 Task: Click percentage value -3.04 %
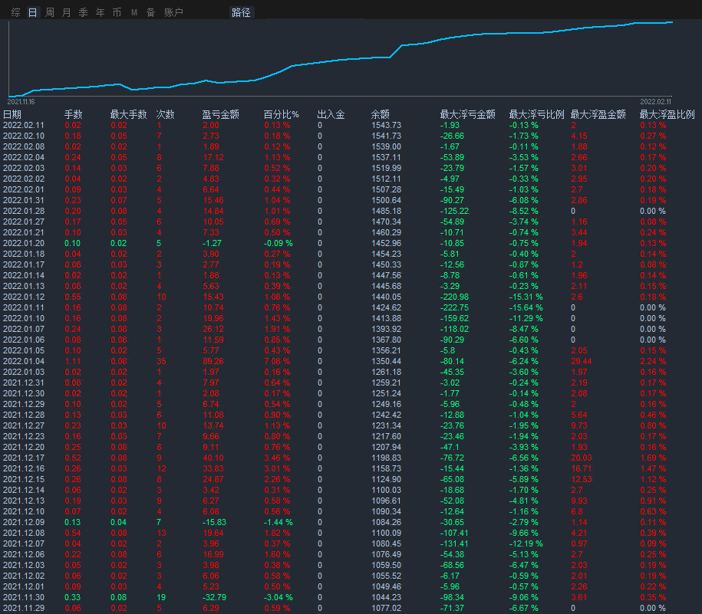point(278,597)
